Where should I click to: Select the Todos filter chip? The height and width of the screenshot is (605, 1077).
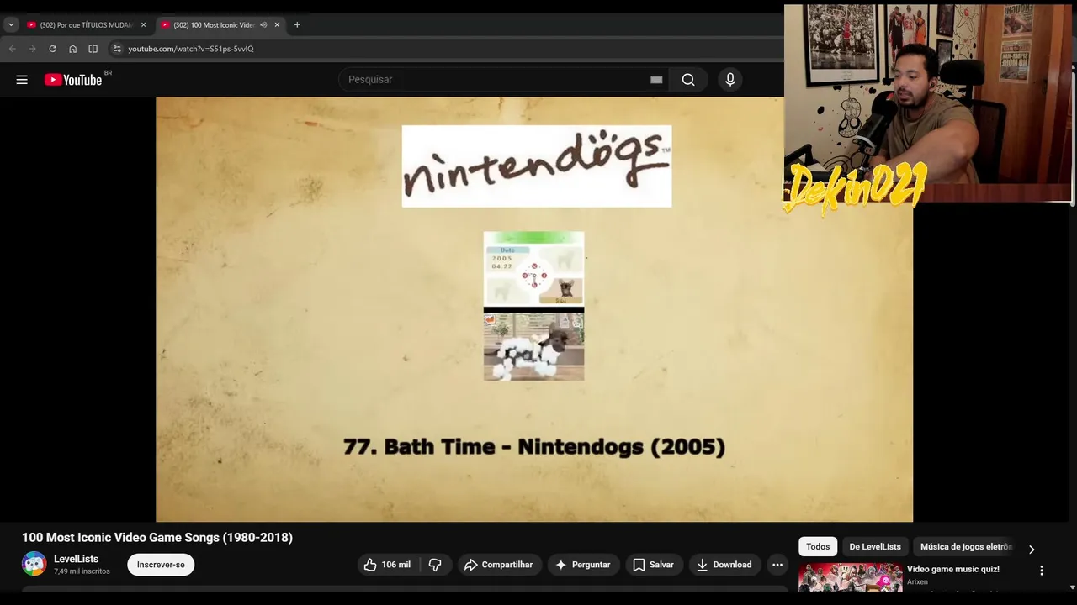tap(818, 547)
